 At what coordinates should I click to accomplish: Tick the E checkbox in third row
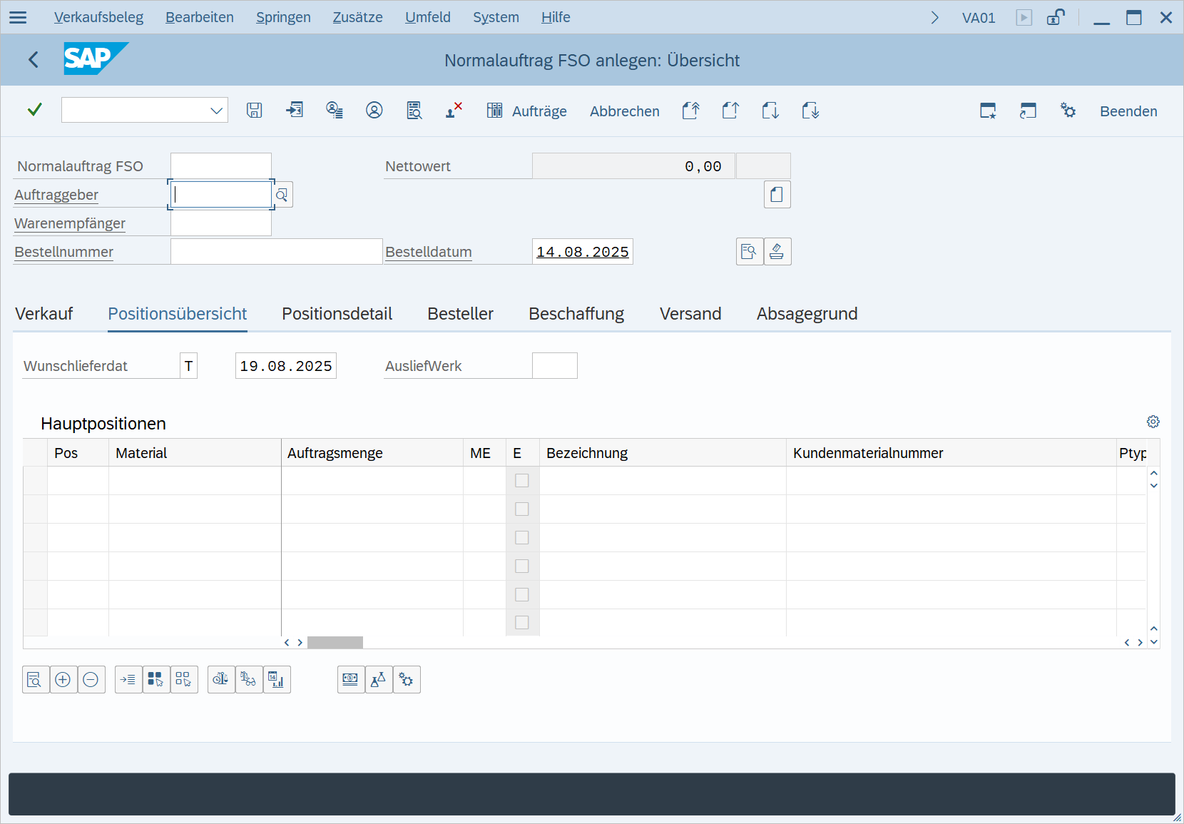click(522, 538)
